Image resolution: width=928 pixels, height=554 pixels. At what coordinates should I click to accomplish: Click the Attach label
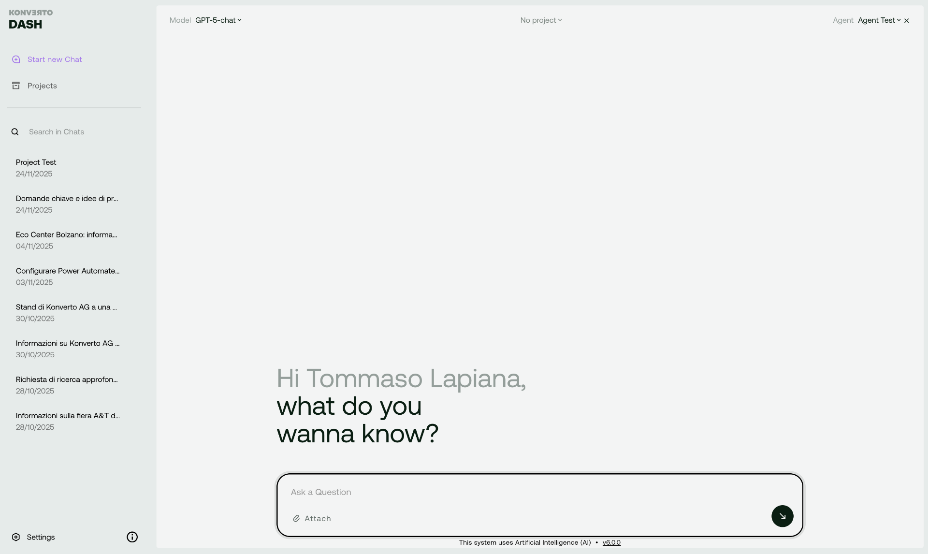click(x=318, y=519)
